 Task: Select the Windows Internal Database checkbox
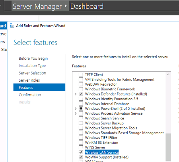pyautogui.click(x=81, y=103)
